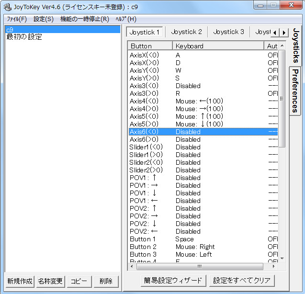Select the highlighted Axis6(<0) row

click(203, 132)
